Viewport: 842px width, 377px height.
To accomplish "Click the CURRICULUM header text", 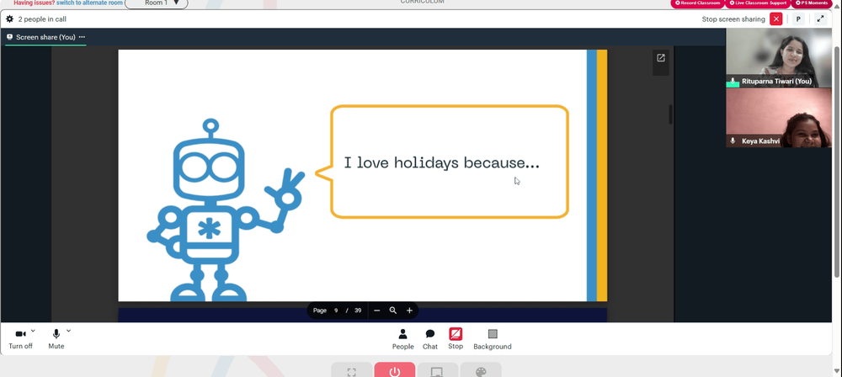I will (422, 2).
